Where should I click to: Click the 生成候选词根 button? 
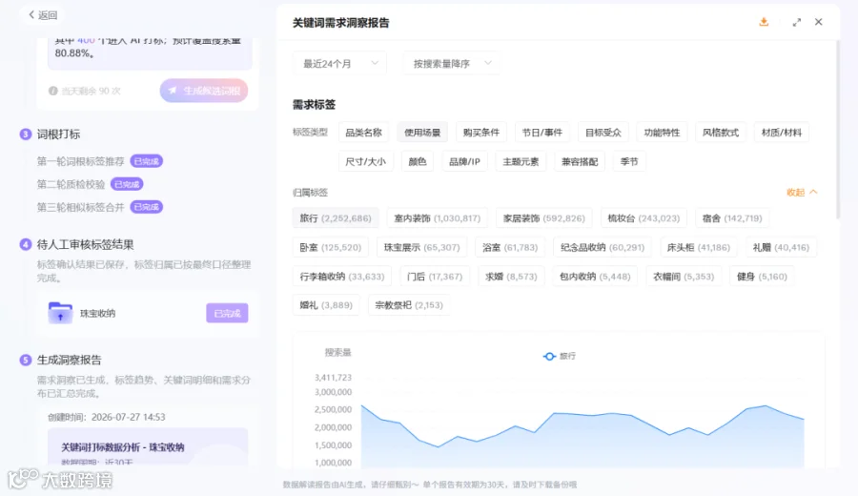tap(204, 91)
